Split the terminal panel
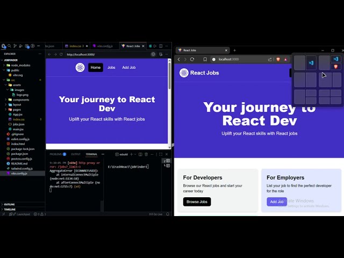This screenshot has width=344, height=258. [140, 154]
